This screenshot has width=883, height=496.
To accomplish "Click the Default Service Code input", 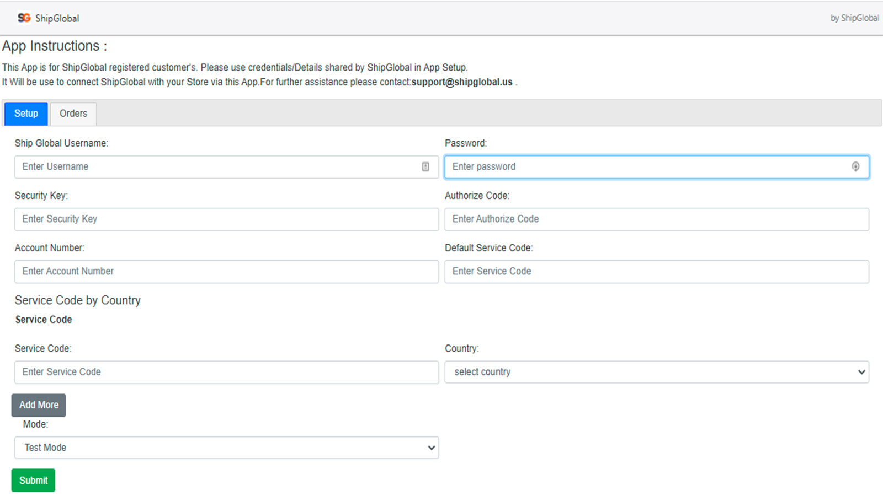I will pyautogui.click(x=657, y=272).
